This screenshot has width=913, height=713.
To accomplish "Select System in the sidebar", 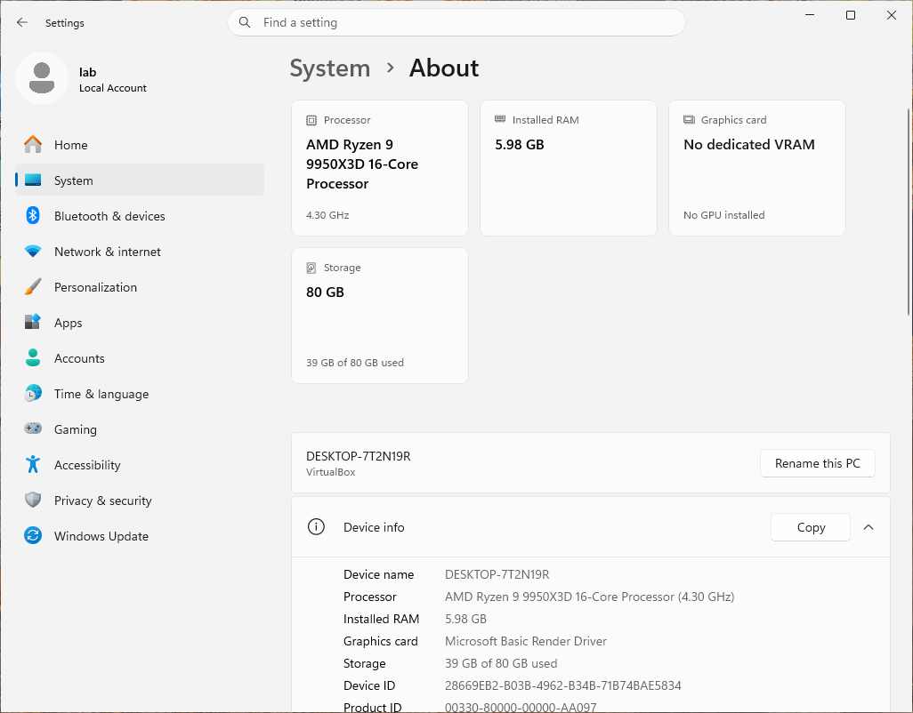I will (140, 180).
